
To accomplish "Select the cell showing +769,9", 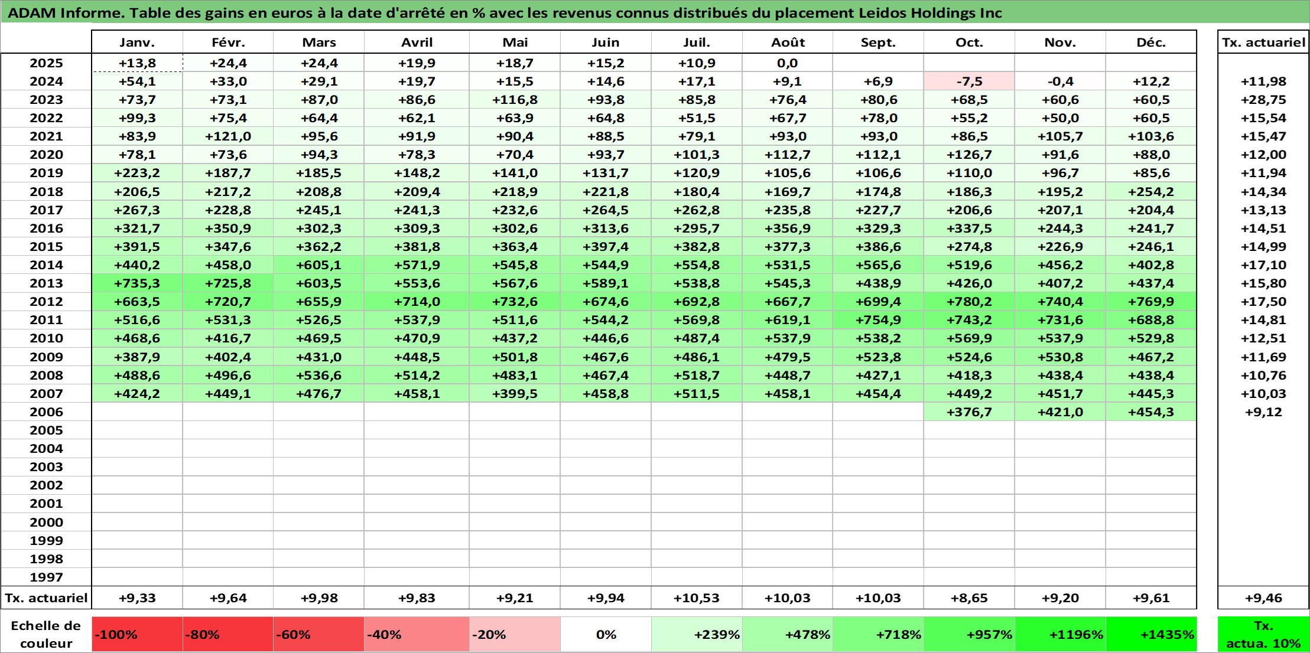I will tap(1151, 302).
